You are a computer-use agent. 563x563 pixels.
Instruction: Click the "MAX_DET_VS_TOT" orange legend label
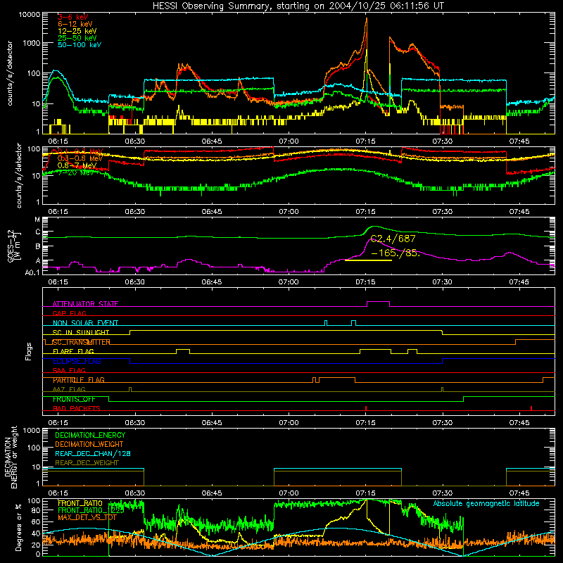[x=87, y=517]
